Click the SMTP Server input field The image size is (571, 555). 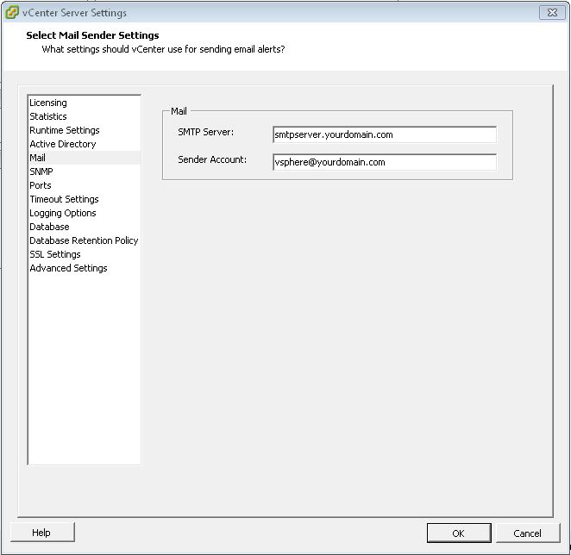point(384,134)
